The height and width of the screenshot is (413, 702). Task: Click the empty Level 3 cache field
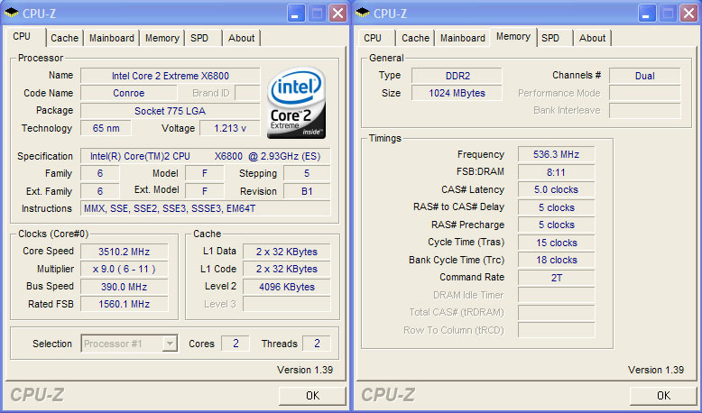pos(287,304)
